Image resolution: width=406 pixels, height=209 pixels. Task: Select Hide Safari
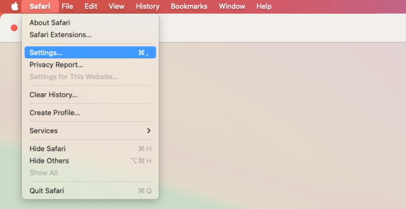click(90, 149)
